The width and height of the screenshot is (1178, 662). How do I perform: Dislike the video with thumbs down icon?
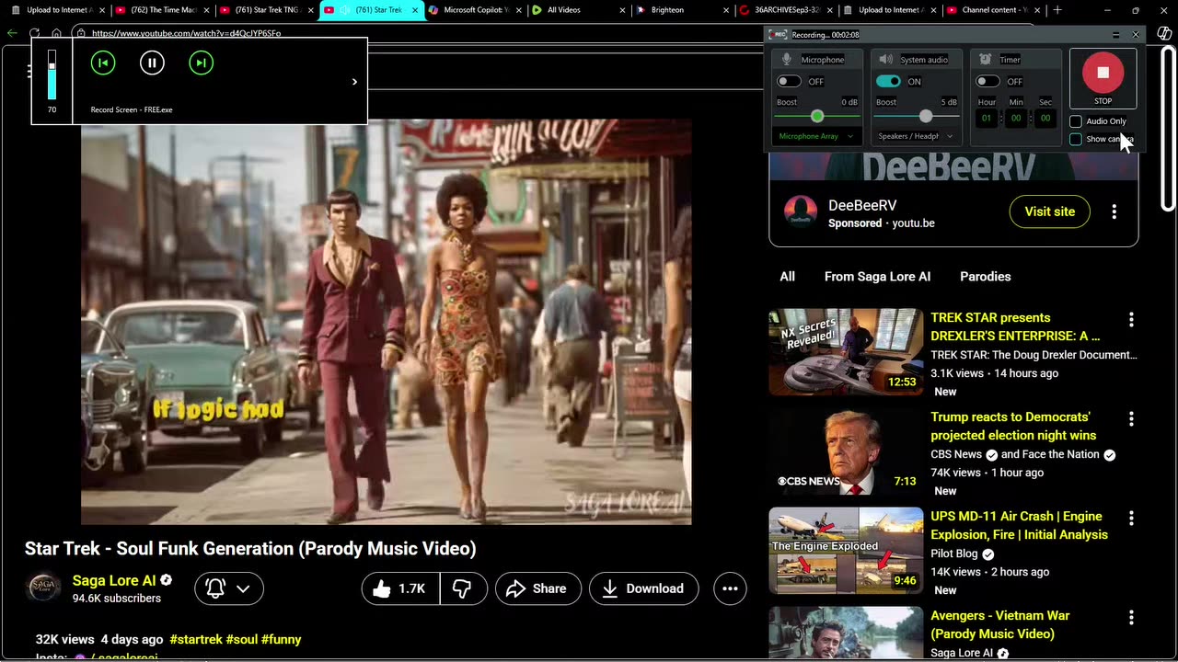[x=462, y=588]
